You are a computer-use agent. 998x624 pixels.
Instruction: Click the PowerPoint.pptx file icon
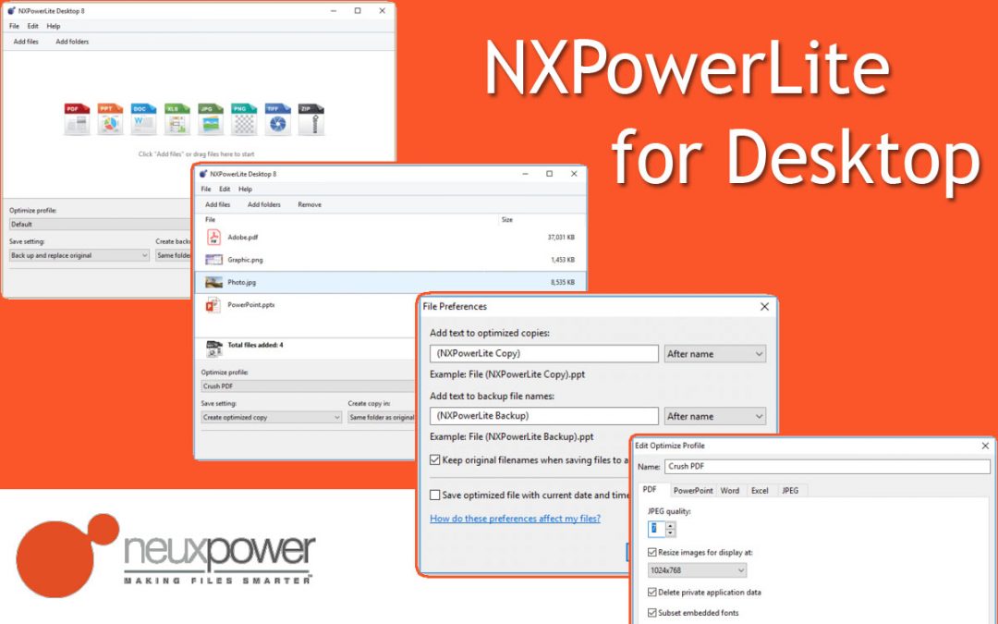click(213, 305)
